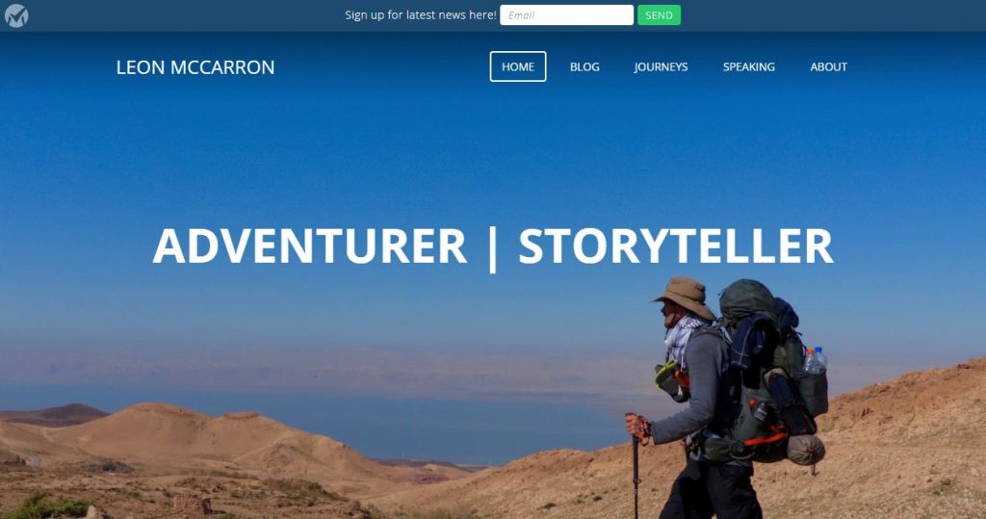The image size is (986, 519).
Task: Click the ADVENTURER word in the hero heading
Action: point(310,246)
